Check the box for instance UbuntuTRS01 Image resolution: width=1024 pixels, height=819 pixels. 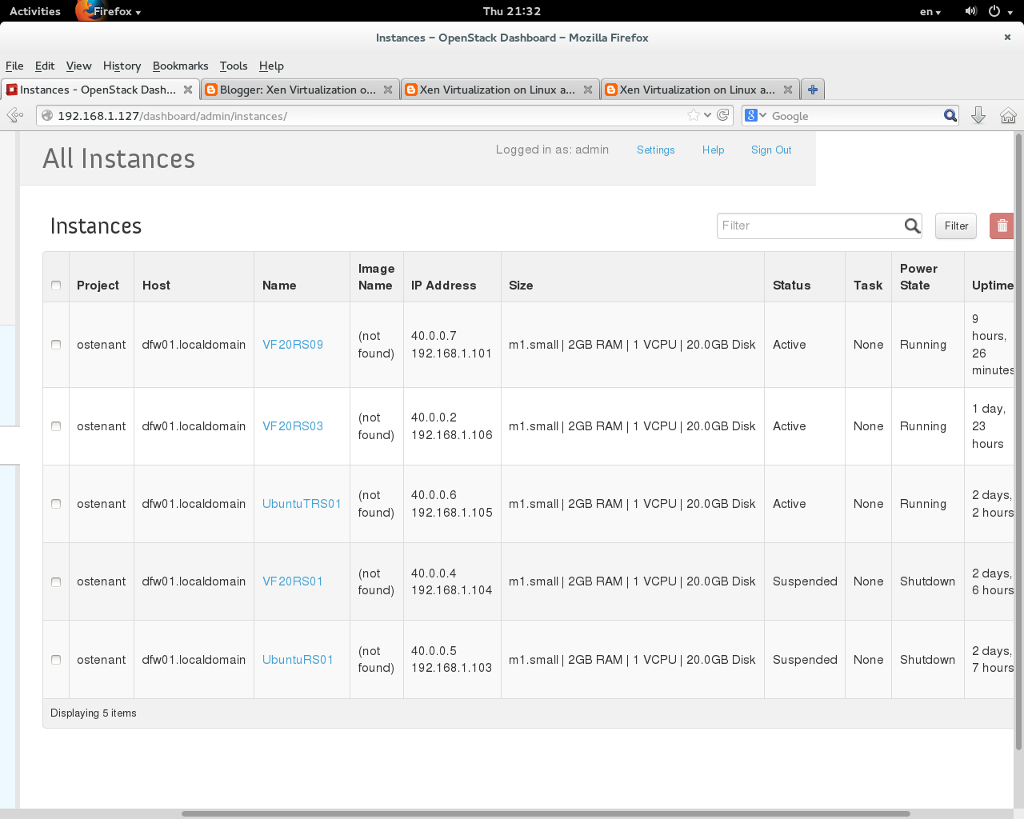tap(56, 504)
